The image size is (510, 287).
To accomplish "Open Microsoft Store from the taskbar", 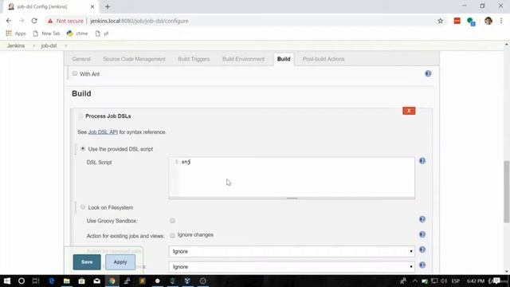I will point(81,281).
